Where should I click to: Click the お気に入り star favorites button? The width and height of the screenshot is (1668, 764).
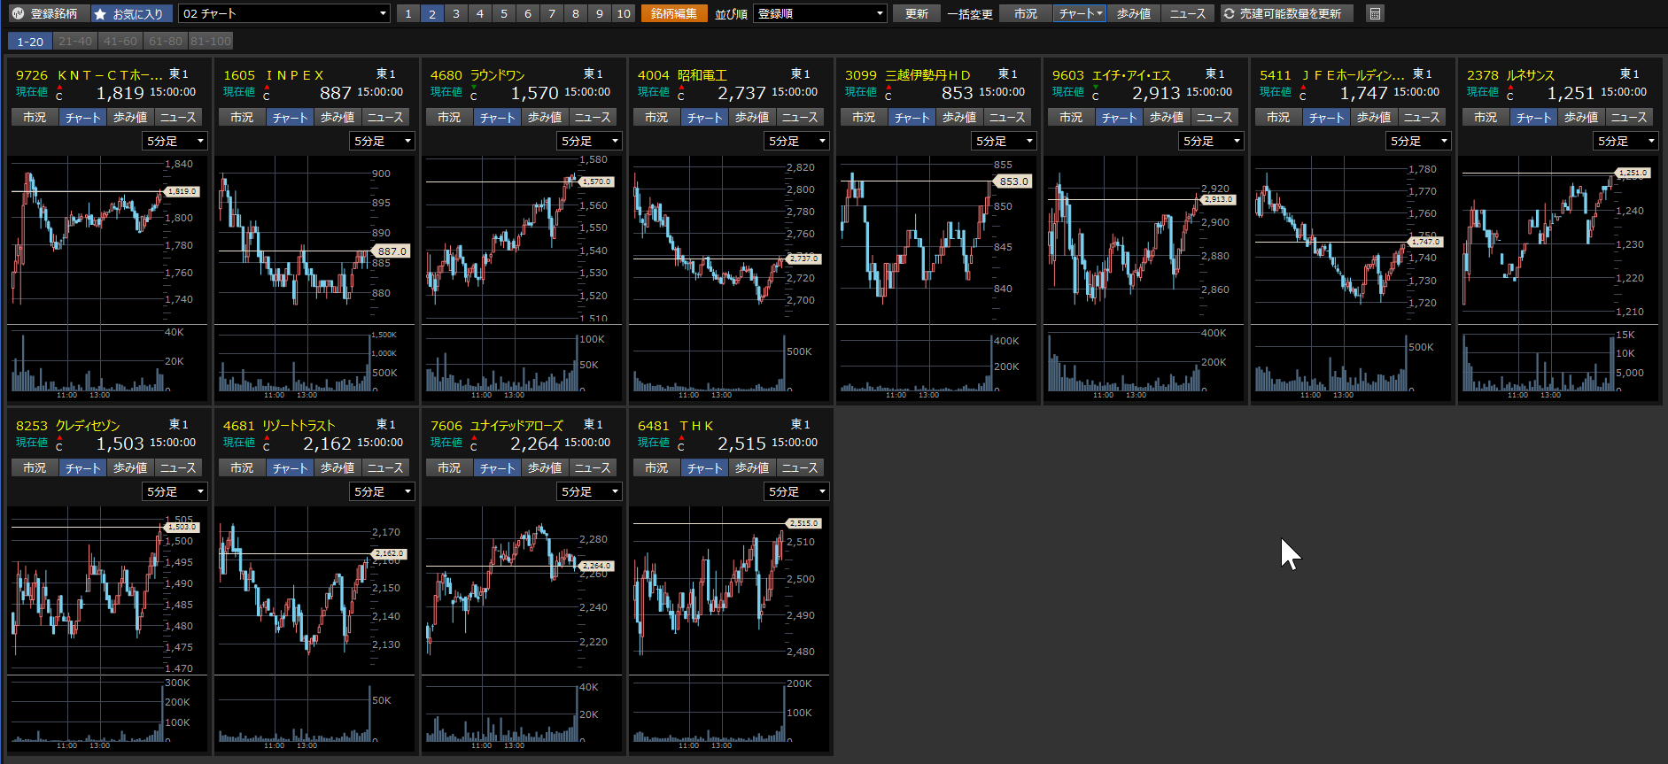tap(130, 13)
